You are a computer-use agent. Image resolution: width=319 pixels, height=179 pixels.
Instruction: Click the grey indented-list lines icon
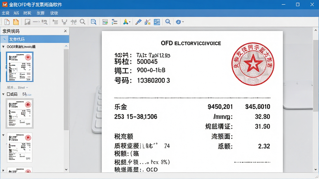click(x=55, y=22)
